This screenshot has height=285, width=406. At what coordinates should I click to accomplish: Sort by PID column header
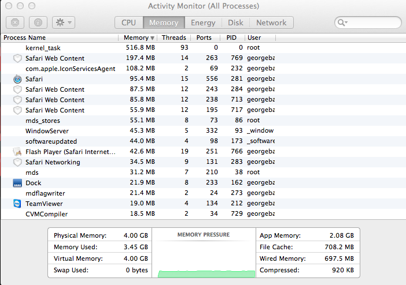tap(231, 37)
